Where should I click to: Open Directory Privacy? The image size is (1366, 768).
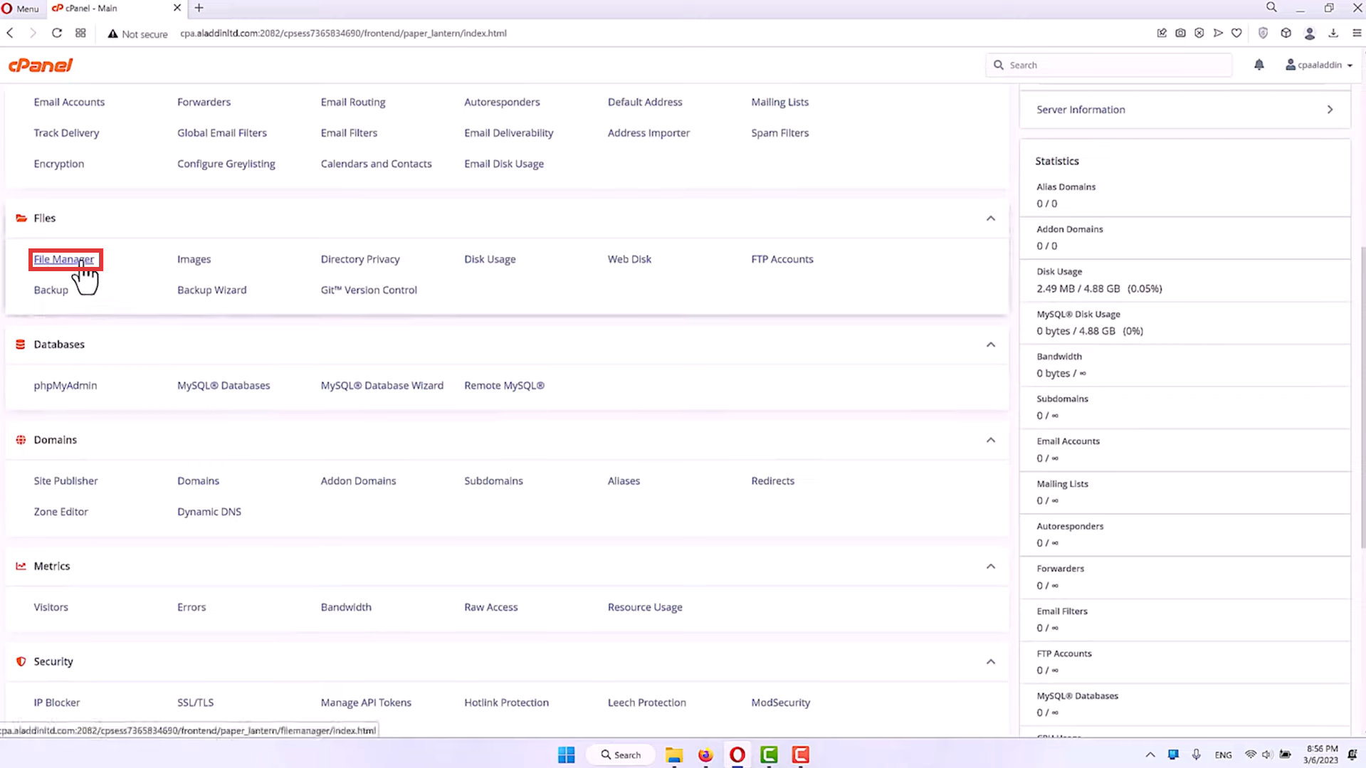(x=360, y=259)
